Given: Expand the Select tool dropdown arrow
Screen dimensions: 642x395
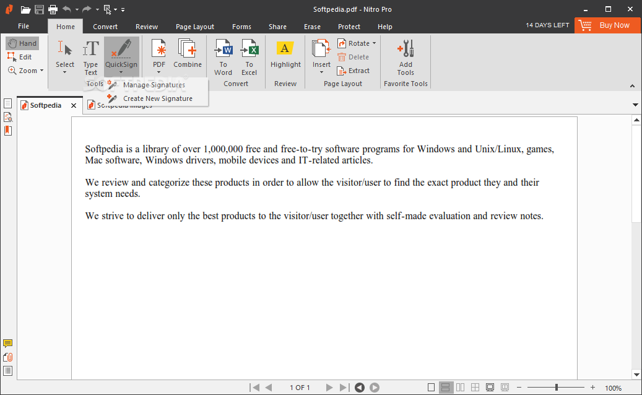Looking at the screenshot, I should (x=64, y=72).
